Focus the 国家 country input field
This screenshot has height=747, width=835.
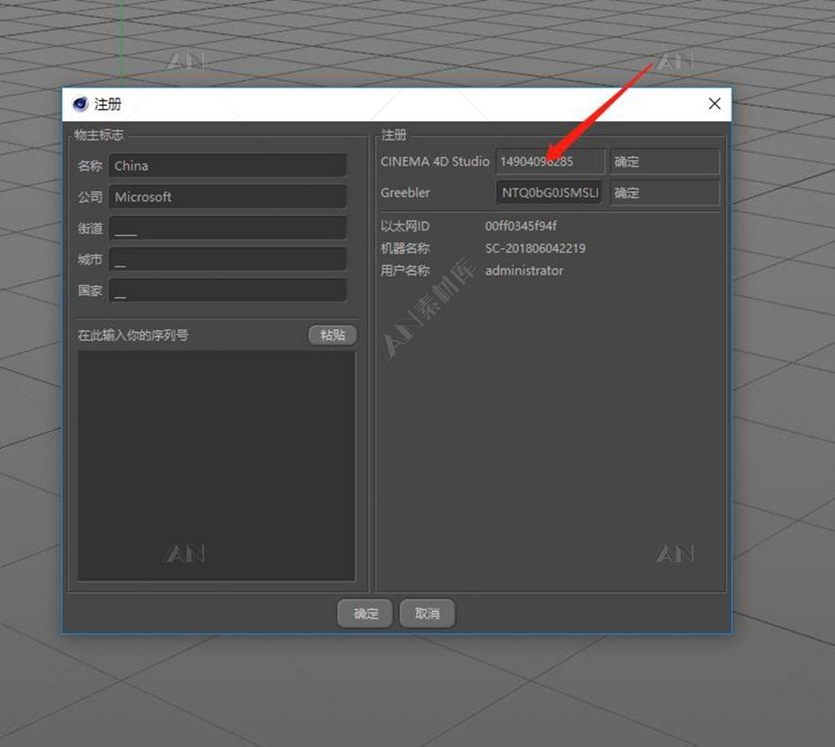pos(228,290)
